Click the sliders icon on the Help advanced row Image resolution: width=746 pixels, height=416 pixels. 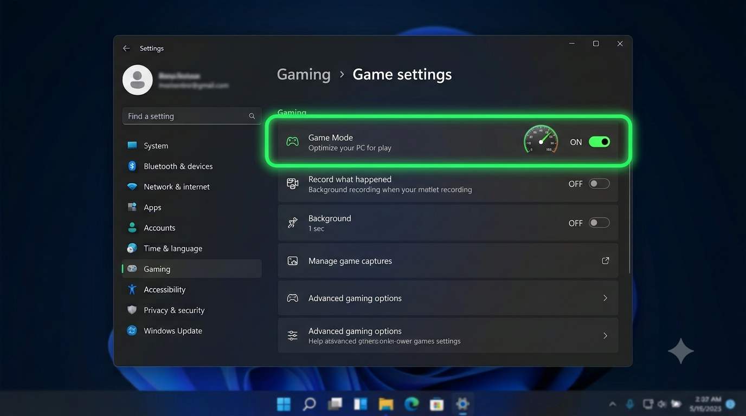point(292,336)
